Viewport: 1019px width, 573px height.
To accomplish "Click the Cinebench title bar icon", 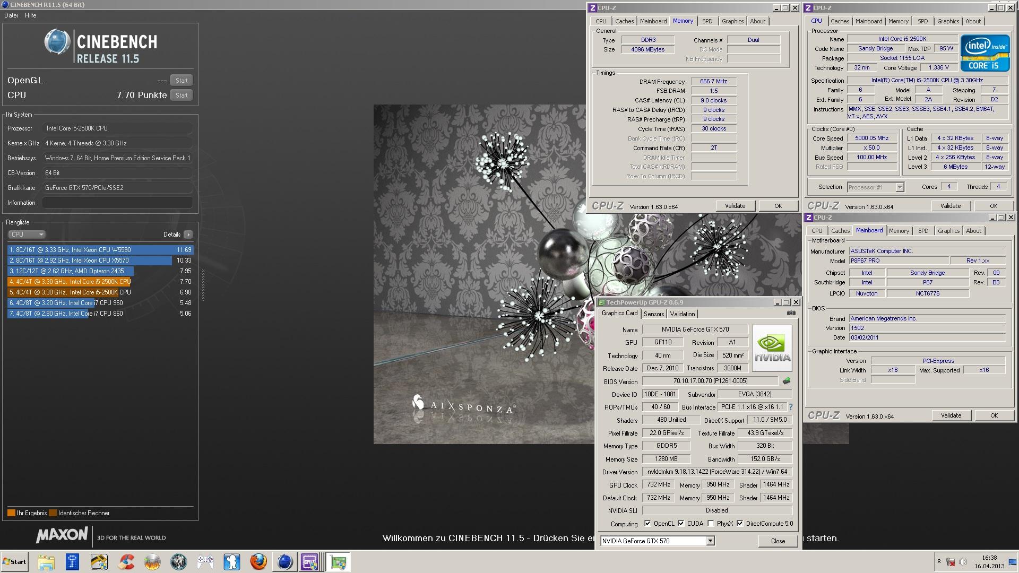I will [5, 5].
